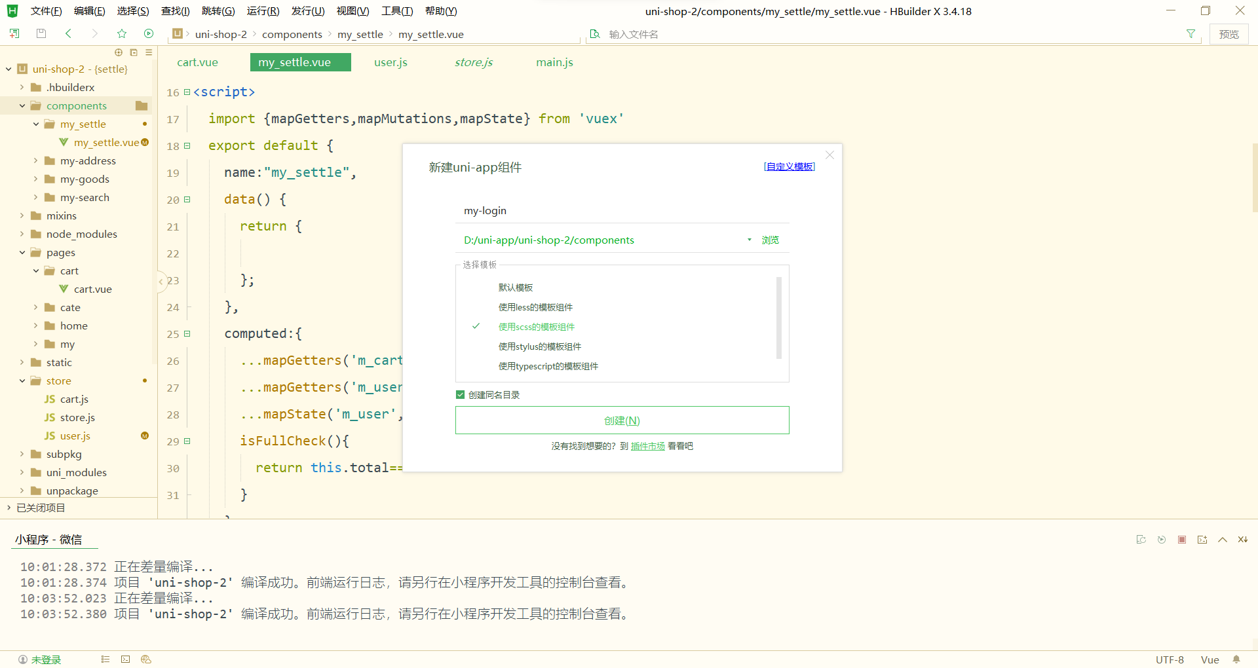Viewport: 1258px width, 668px height.
Task: Select the 使用less的模板组件 template
Action: (x=535, y=306)
